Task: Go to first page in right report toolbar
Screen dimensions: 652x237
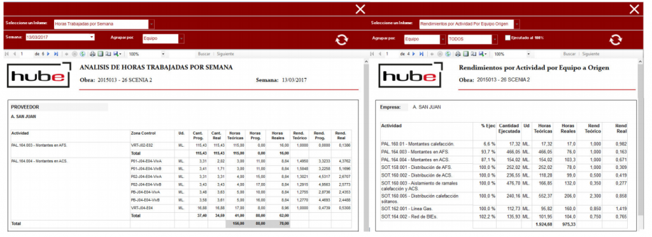Action: click(372, 54)
